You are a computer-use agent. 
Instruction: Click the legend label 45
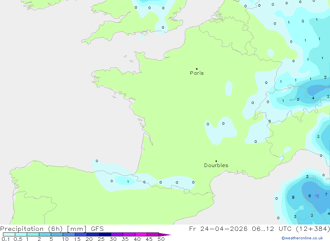click(x=149, y=239)
